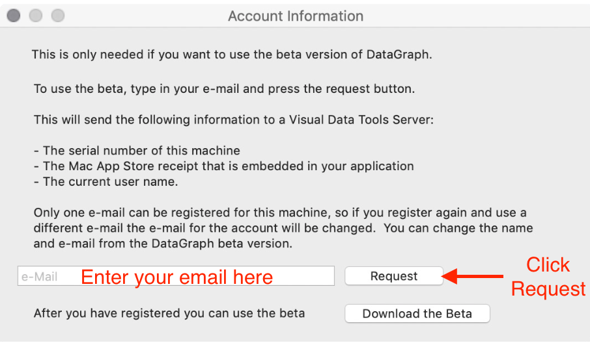Viewport: 590px width, 343px height.
Task: Click the Download the Beta button
Action: point(417,314)
